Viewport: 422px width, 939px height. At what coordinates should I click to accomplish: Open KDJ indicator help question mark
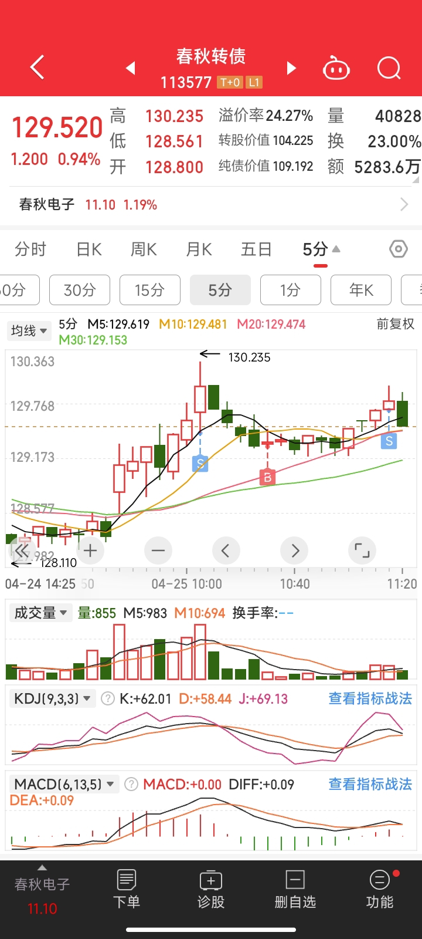click(108, 699)
